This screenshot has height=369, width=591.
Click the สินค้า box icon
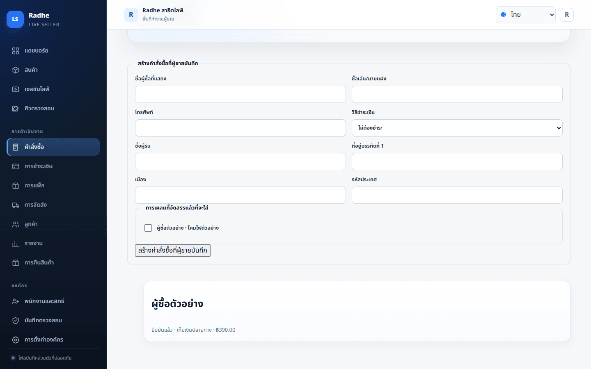tap(16, 70)
